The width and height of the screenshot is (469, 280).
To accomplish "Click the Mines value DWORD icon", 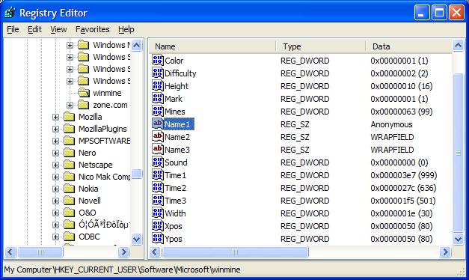I will pos(158,111).
